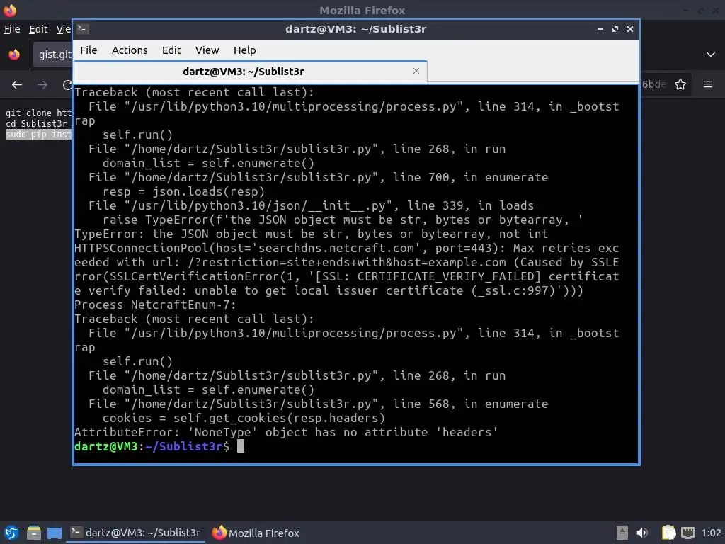
Task: Click the 'TypeError: the JSON object' line
Action: [312, 234]
